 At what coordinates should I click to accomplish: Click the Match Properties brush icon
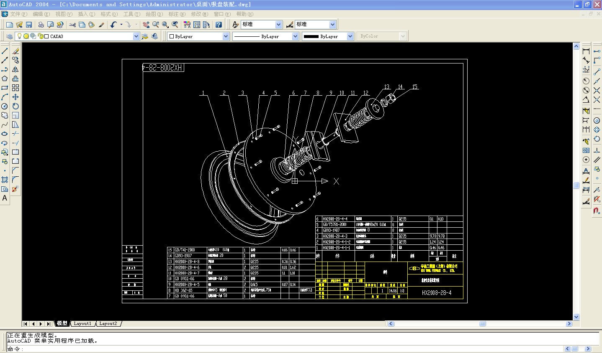coord(101,25)
